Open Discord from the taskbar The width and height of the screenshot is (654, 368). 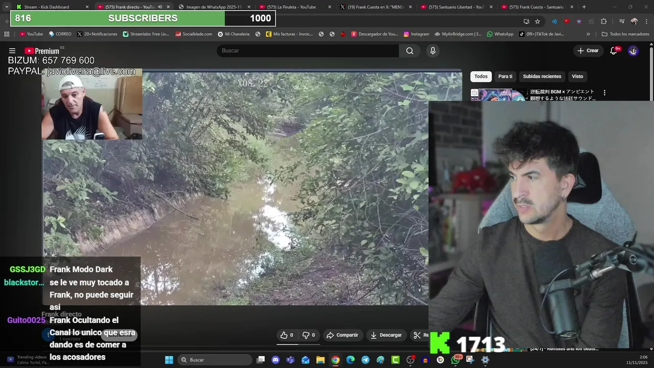point(276,360)
